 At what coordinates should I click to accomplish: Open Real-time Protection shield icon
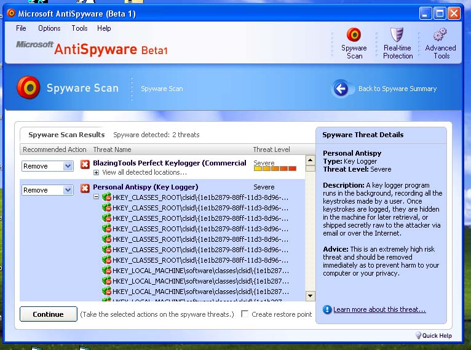pos(397,36)
